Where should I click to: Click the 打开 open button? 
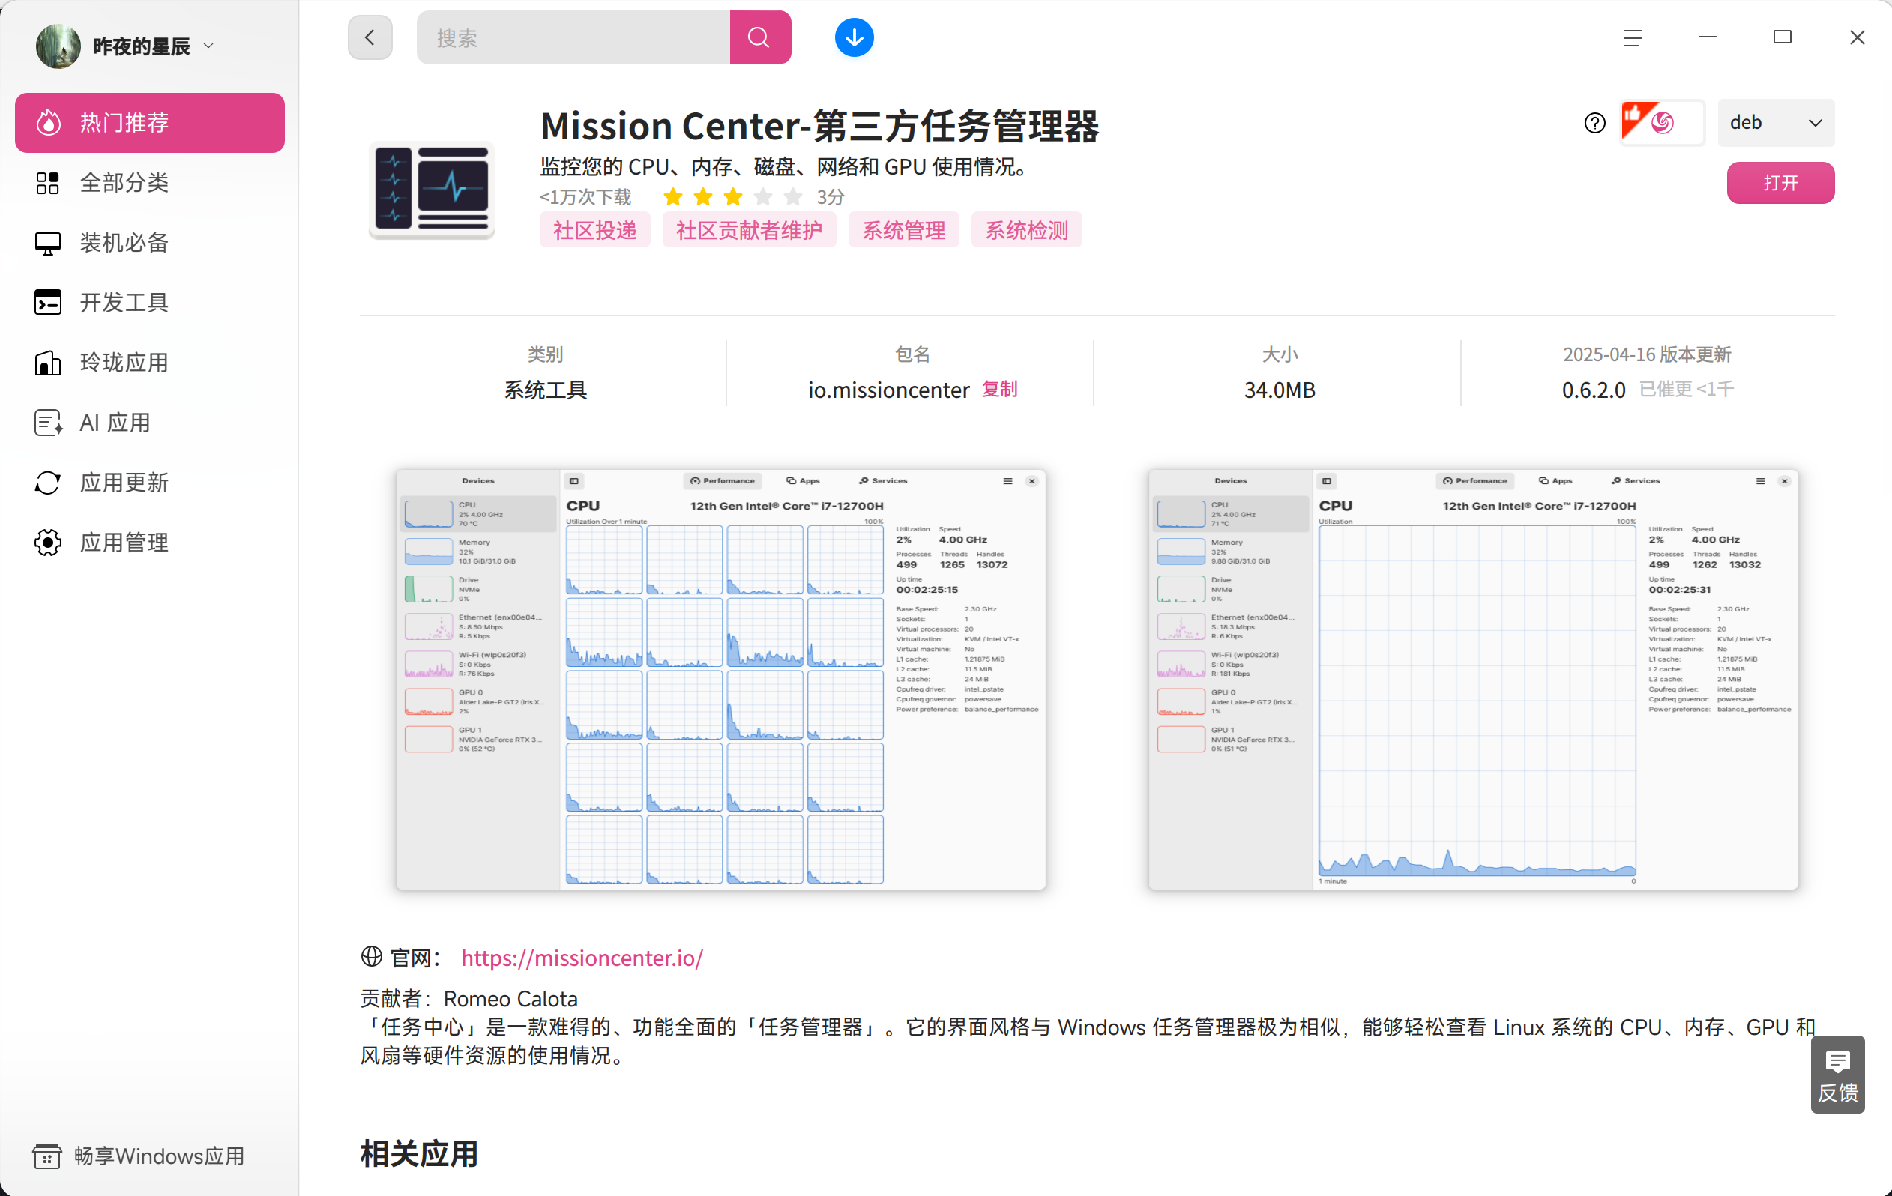1780,183
